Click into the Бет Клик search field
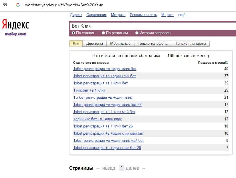 coord(153,26)
